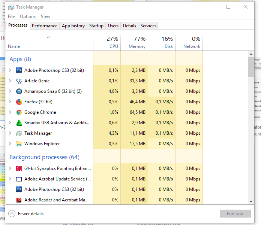
Task: Click the vertical scrollbar thumb
Action: 251,67
